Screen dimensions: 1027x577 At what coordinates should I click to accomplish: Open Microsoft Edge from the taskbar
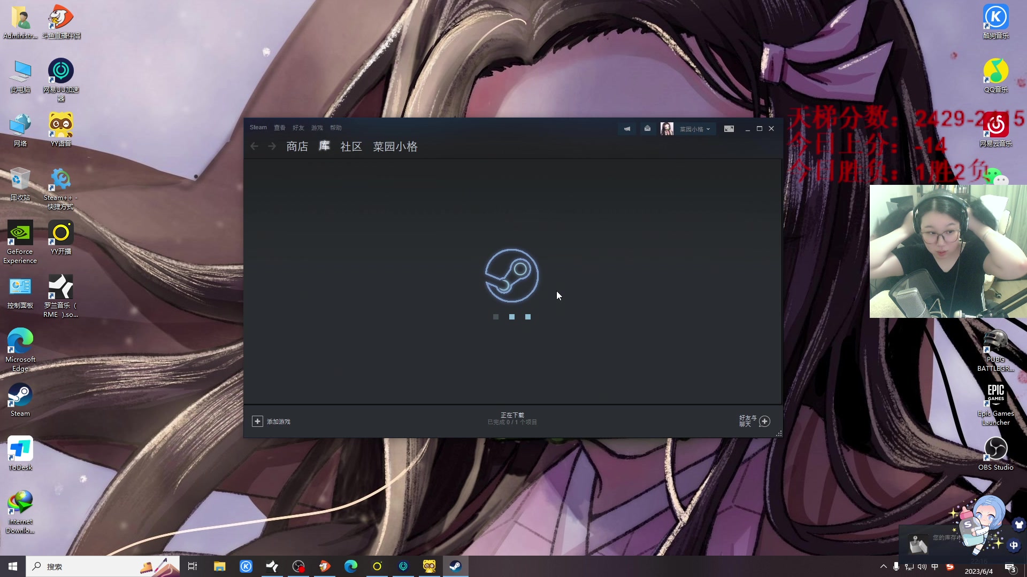click(x=351, y=566)
